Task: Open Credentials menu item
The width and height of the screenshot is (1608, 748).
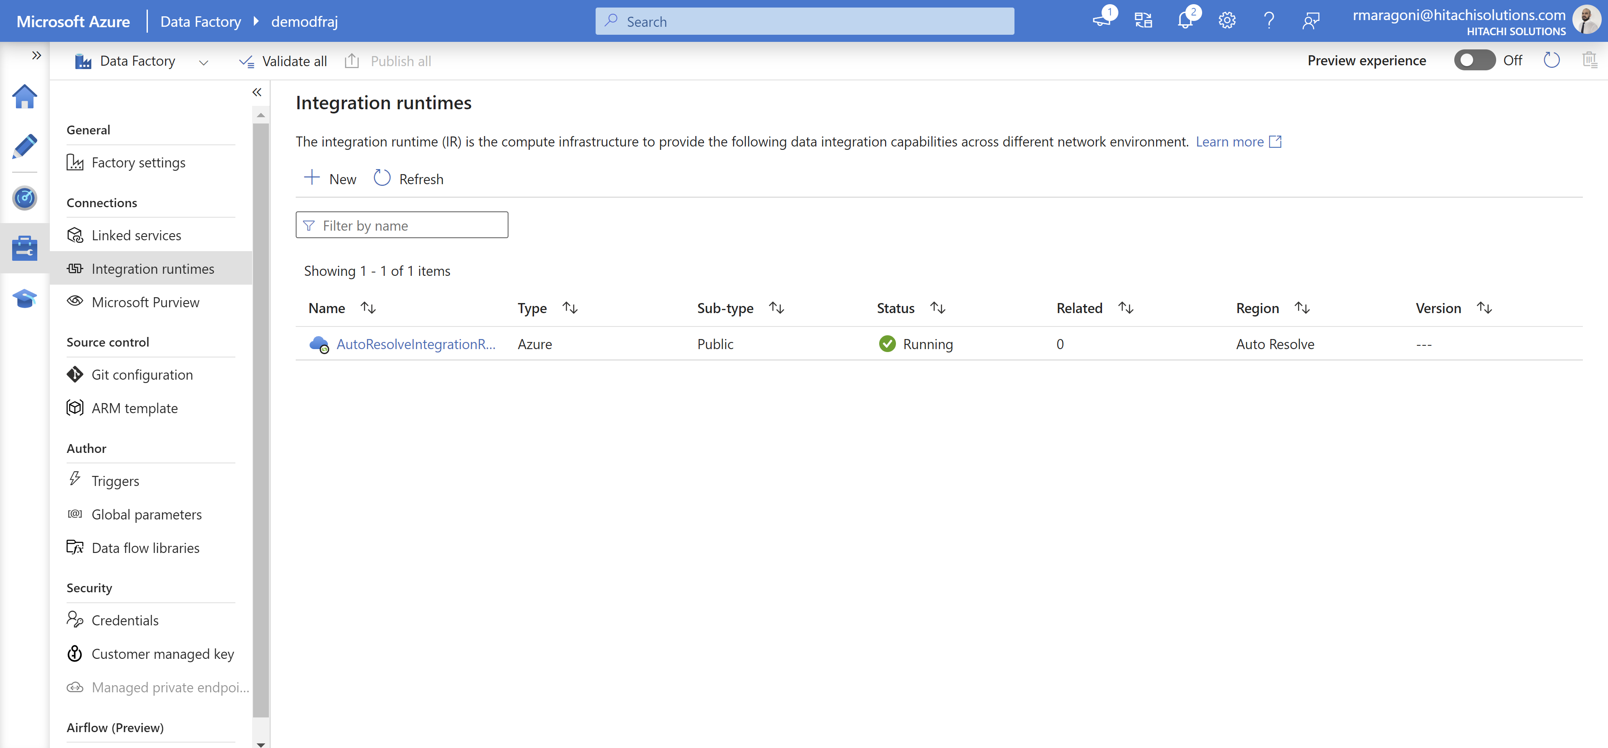Action: [x=151, y=621]
